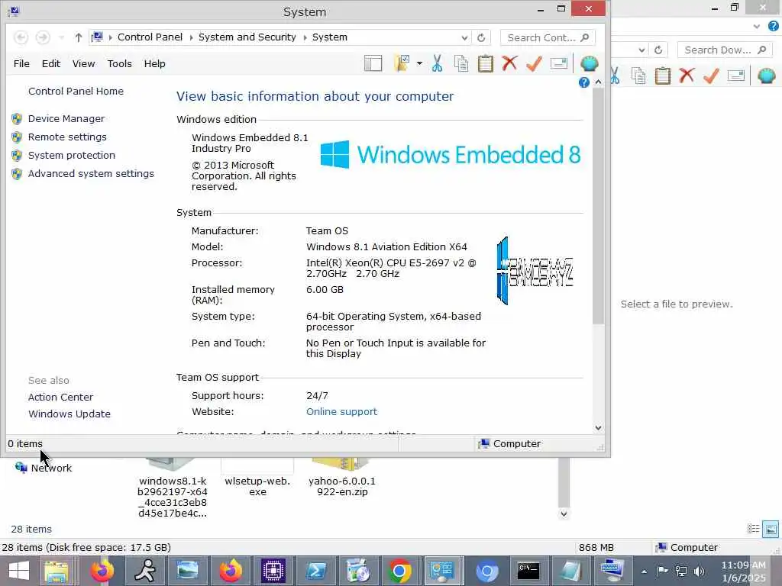The height and width of the screenshot is (586, 782).
Task: Click the Classic Shell settings shell icon in System window
Action: coord(589,63)
